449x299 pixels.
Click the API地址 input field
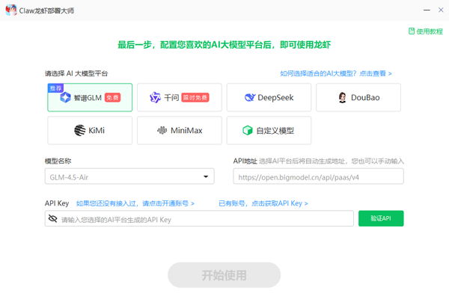[x=318, y=176]
